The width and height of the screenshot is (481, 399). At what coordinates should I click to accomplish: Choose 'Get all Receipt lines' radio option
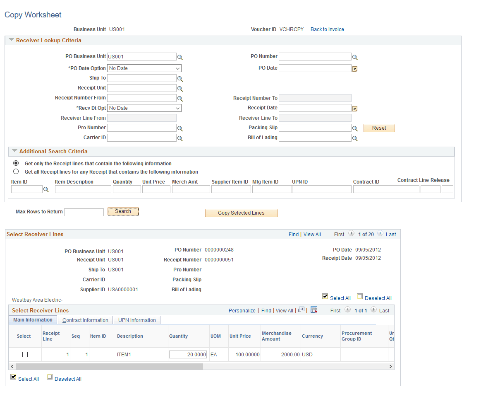[16, 172]
